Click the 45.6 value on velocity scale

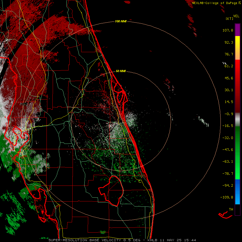(229, 78)
